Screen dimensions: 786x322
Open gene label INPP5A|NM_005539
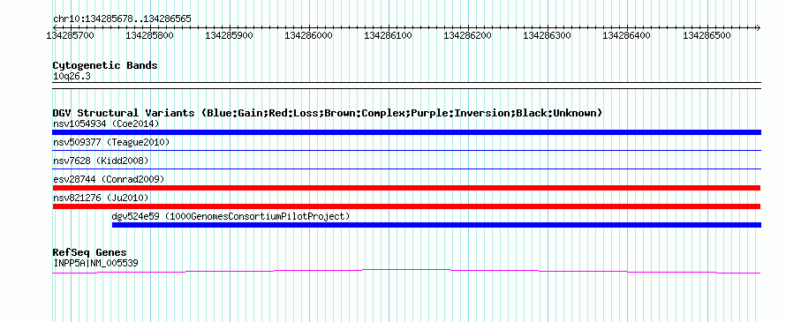pyautogui.click(x=95, y=263)
